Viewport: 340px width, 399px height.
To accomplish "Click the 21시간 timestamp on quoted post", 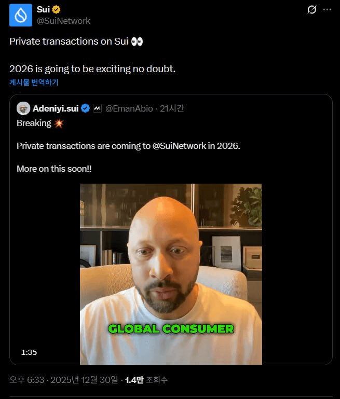I will (x=172, y=108).
